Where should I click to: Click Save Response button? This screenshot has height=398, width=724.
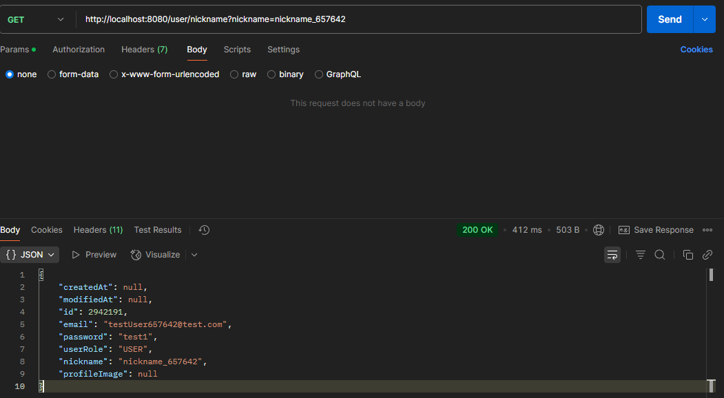656,230
